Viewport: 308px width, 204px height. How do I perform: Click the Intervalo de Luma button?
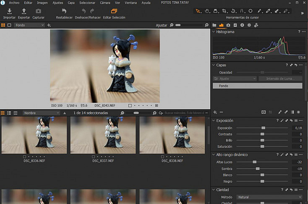[280, 78]
